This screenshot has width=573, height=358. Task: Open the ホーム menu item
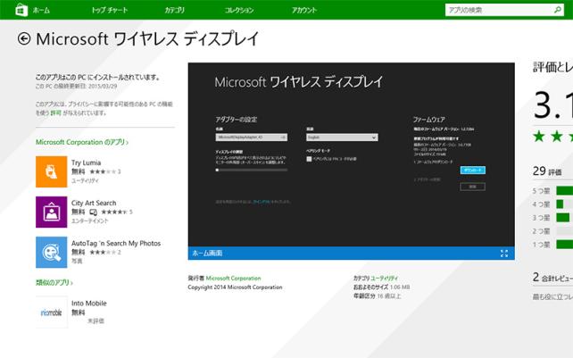(x=41, y=10)
